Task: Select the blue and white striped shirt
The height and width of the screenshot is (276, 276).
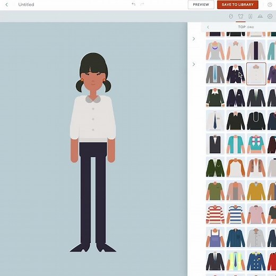Action: [x=236, y=213]
